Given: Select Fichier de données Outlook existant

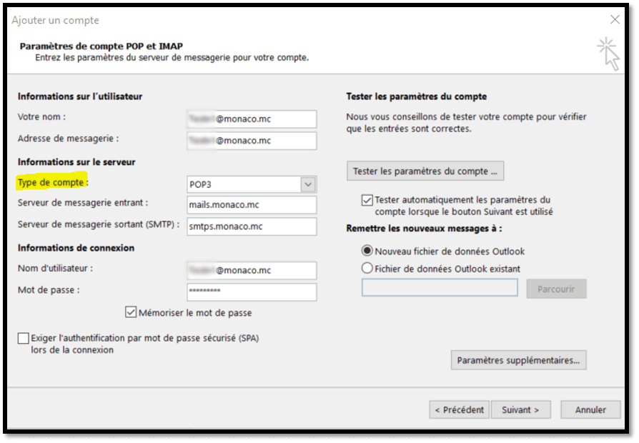Looking at the screenshot, I should click(x=367, y=269).
